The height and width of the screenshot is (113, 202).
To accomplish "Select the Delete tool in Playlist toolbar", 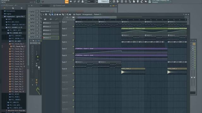I will tap(55, 15).
